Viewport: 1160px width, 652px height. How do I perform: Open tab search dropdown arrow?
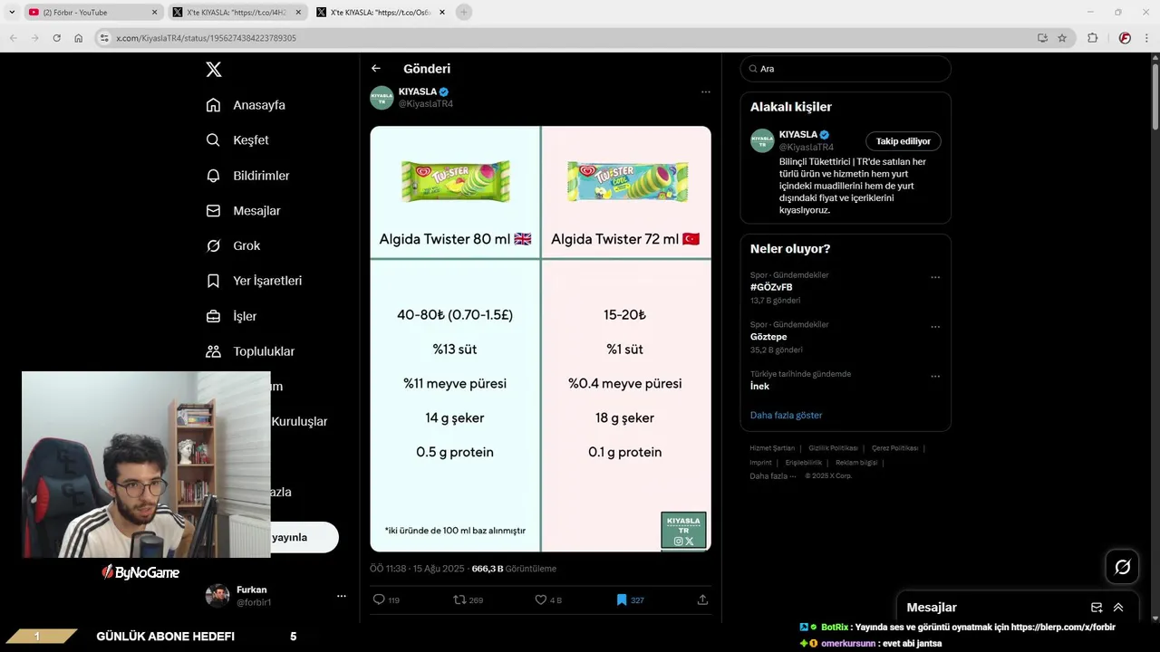[x=12, y=13]
